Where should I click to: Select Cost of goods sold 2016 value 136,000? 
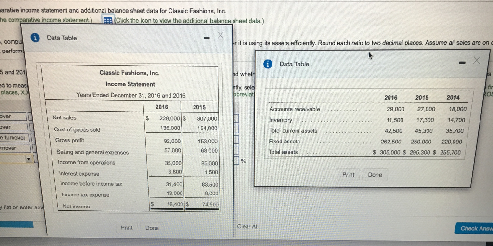coord(170,128)
